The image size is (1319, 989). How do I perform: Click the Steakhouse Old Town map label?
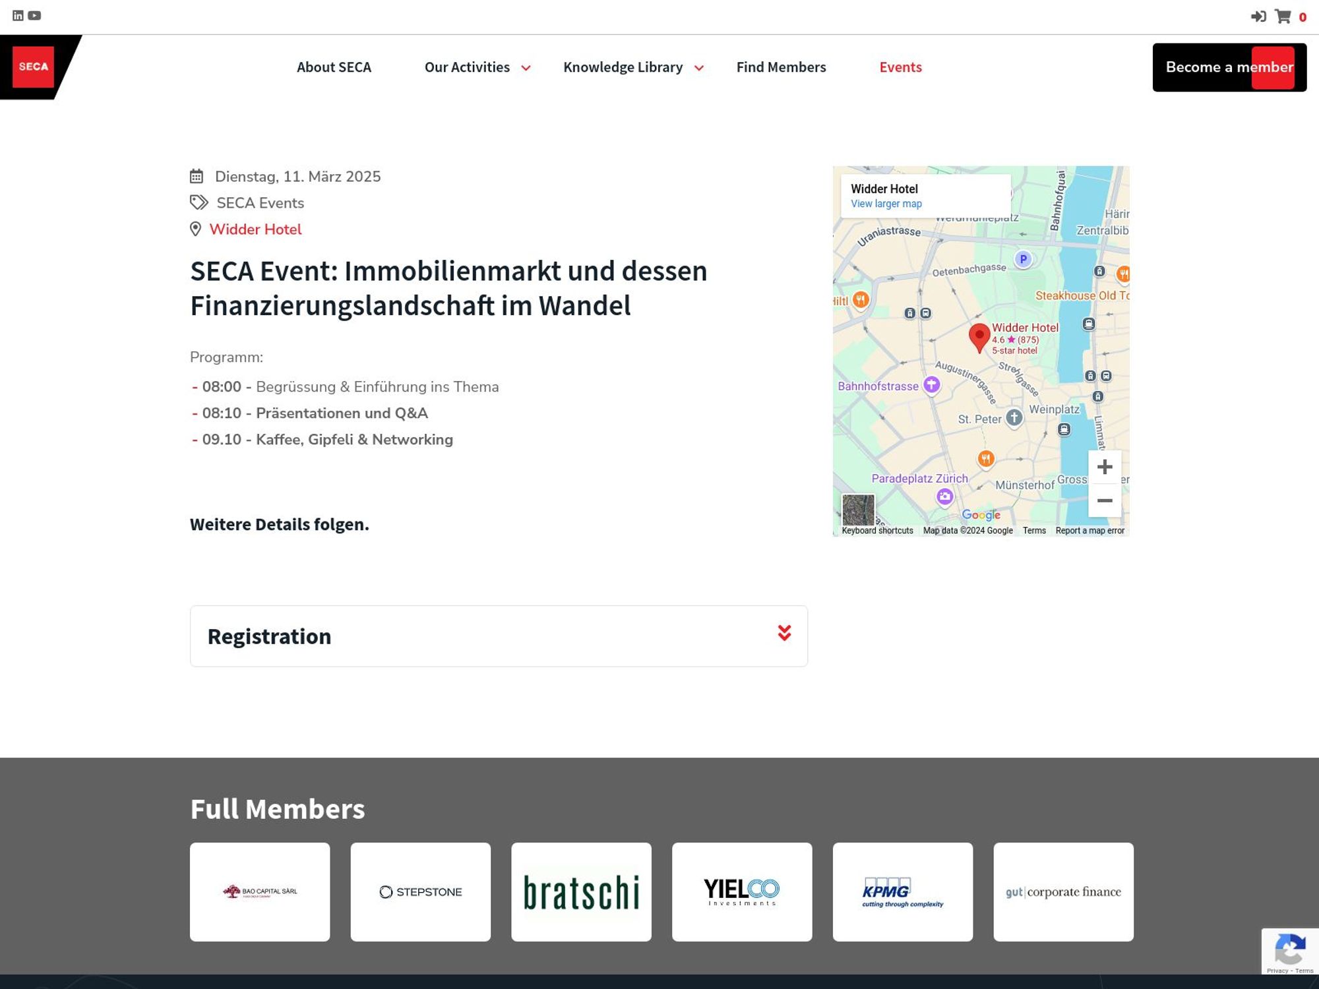[x=1082, y=295]
